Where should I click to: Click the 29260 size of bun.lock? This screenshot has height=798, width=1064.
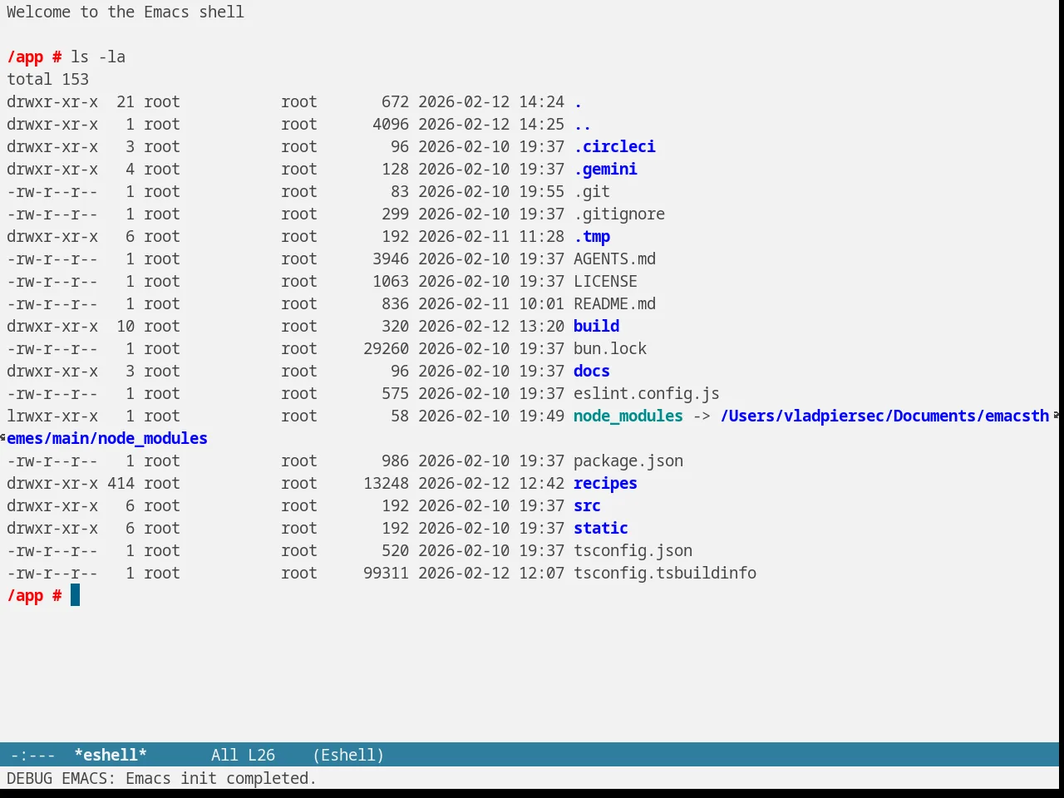coord(386,349)
